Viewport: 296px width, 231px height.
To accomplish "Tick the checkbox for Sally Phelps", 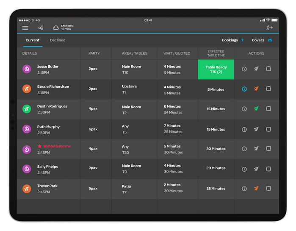I will (x=268, y=169).
